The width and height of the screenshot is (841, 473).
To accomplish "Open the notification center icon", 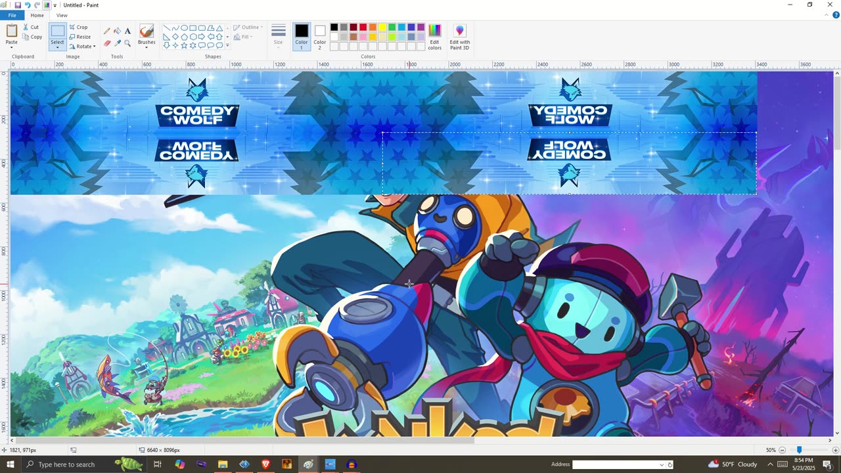I will [x=828, y=464].
